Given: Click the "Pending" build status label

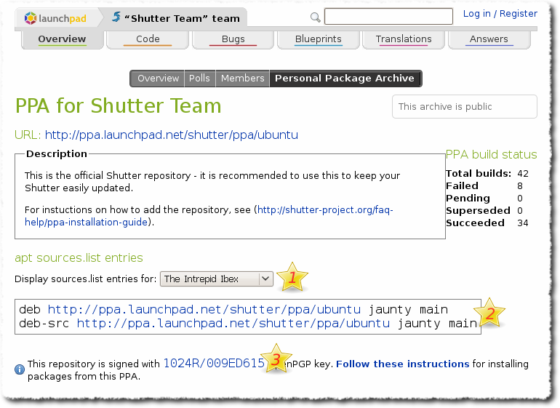Looking at the screenshot, I should (468, 199).
